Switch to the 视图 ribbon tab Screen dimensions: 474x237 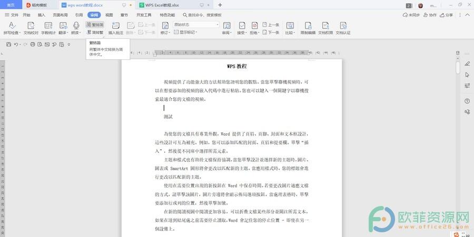[109, 15]
